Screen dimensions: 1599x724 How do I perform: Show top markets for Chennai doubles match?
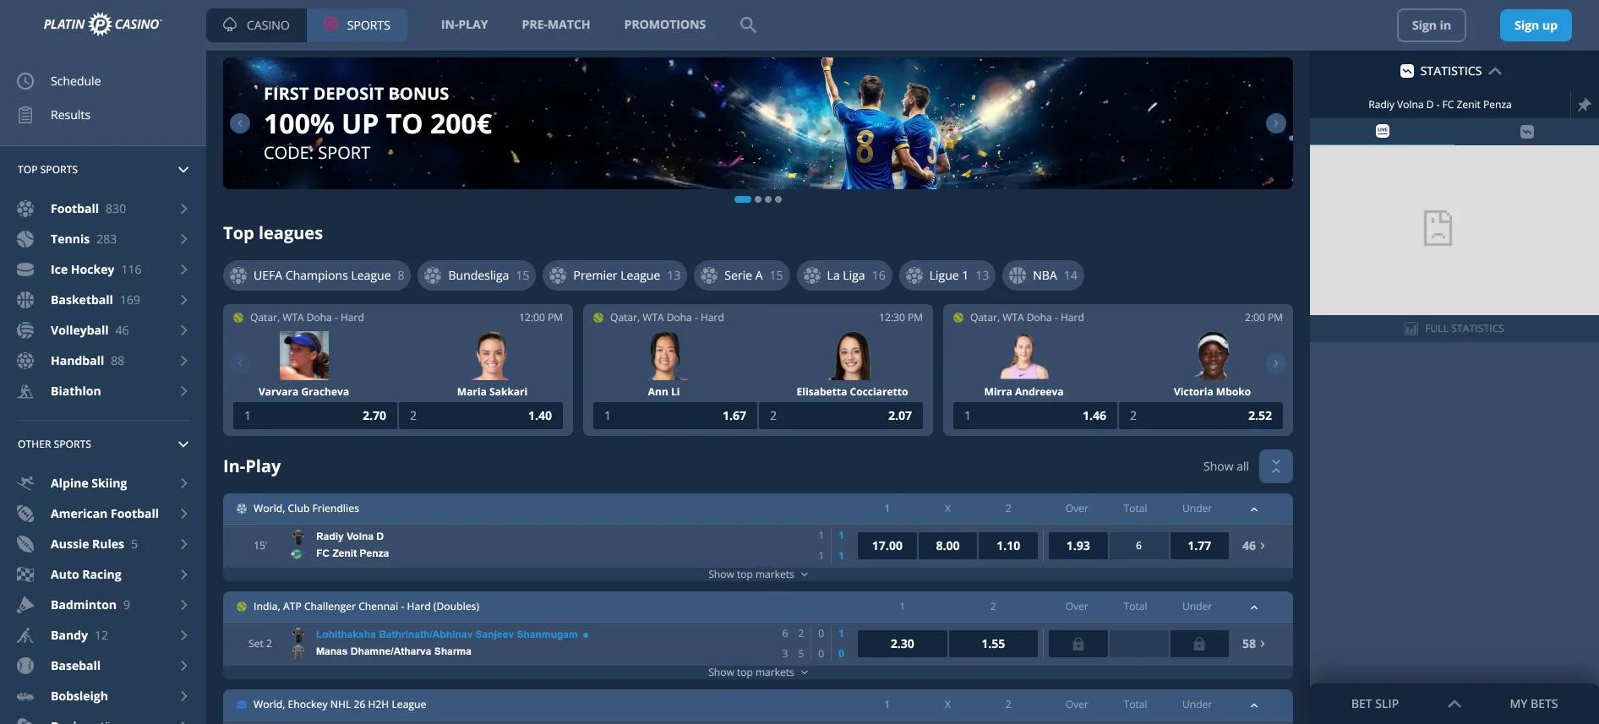point(758,672)
